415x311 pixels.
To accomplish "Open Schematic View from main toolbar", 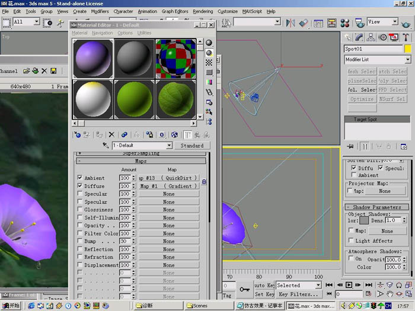I will tap(331, 23).
